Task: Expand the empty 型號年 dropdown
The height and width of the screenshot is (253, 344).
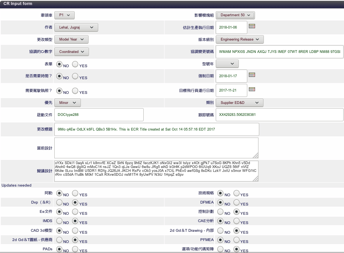Action: (227, 64)
